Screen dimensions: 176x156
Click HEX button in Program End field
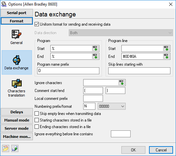(x=95, y=56)
